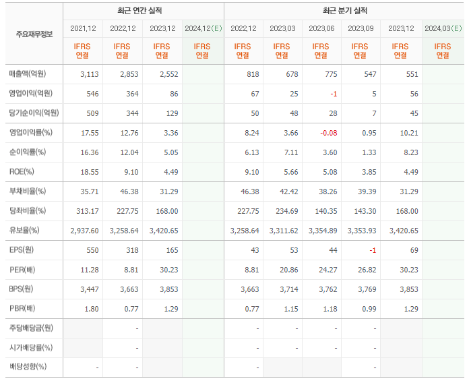Viewport: 469px width, 381px height.
Task: Click operating margin value 10.21
Action: coord(409,133)
